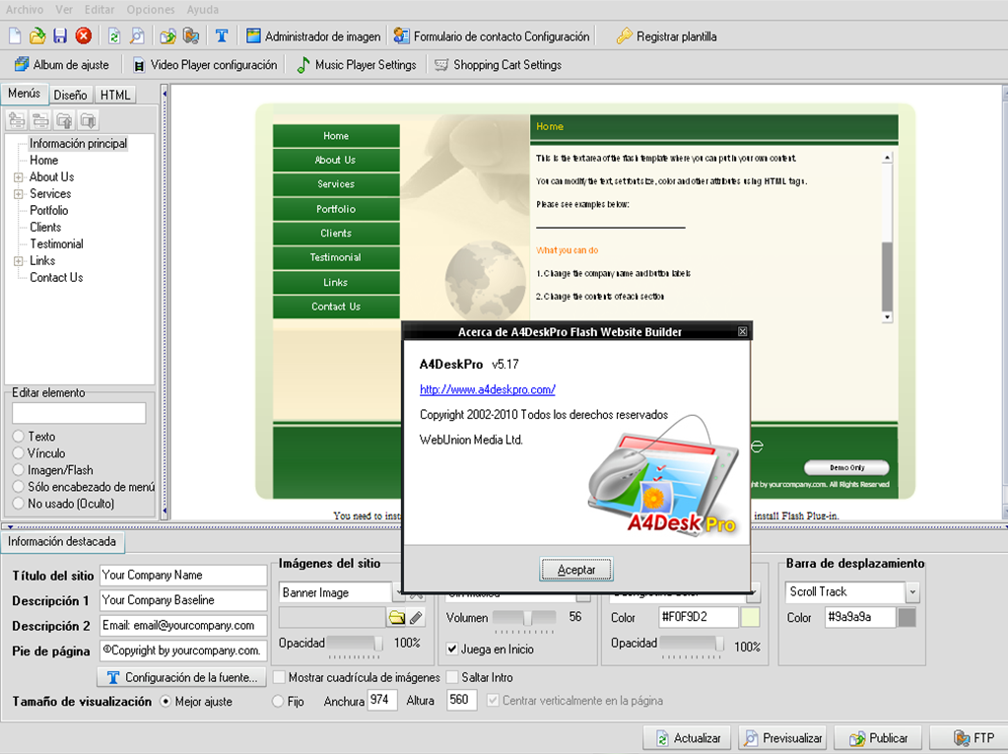This screenshot has width=1008, height=754.
Task: Open the Editar menu
Action: tap(100, 10)
